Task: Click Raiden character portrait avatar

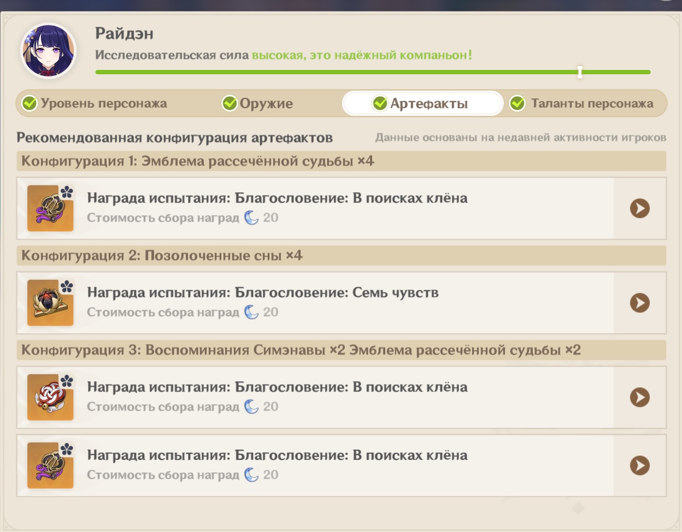Action: [x=49, y=51]
